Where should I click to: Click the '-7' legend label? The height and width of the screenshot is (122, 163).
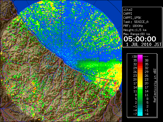[x=135, y=114]
